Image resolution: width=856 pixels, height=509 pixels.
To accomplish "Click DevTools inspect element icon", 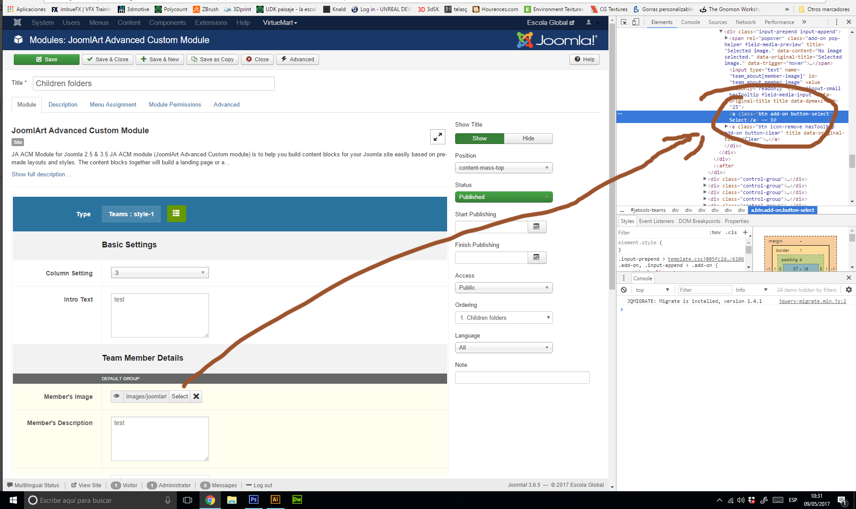I will (624, 22).
